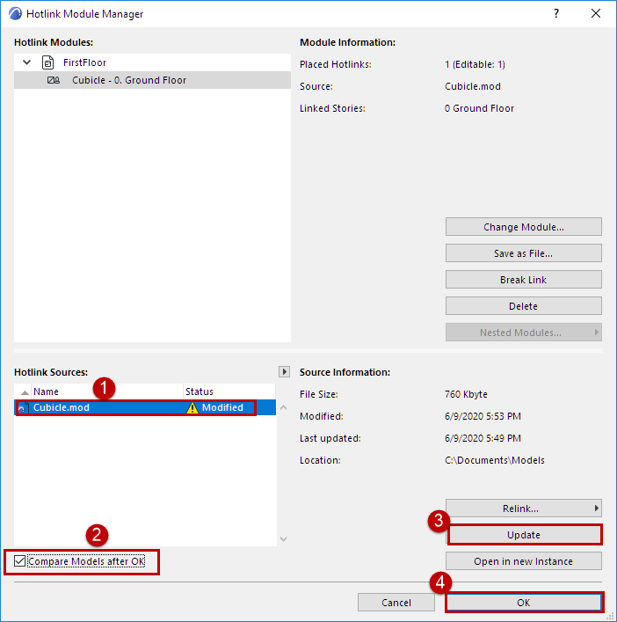Confirm with the OK button

pos(524,603)
